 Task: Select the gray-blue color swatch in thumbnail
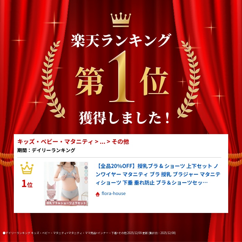click(x=86, y=167)
